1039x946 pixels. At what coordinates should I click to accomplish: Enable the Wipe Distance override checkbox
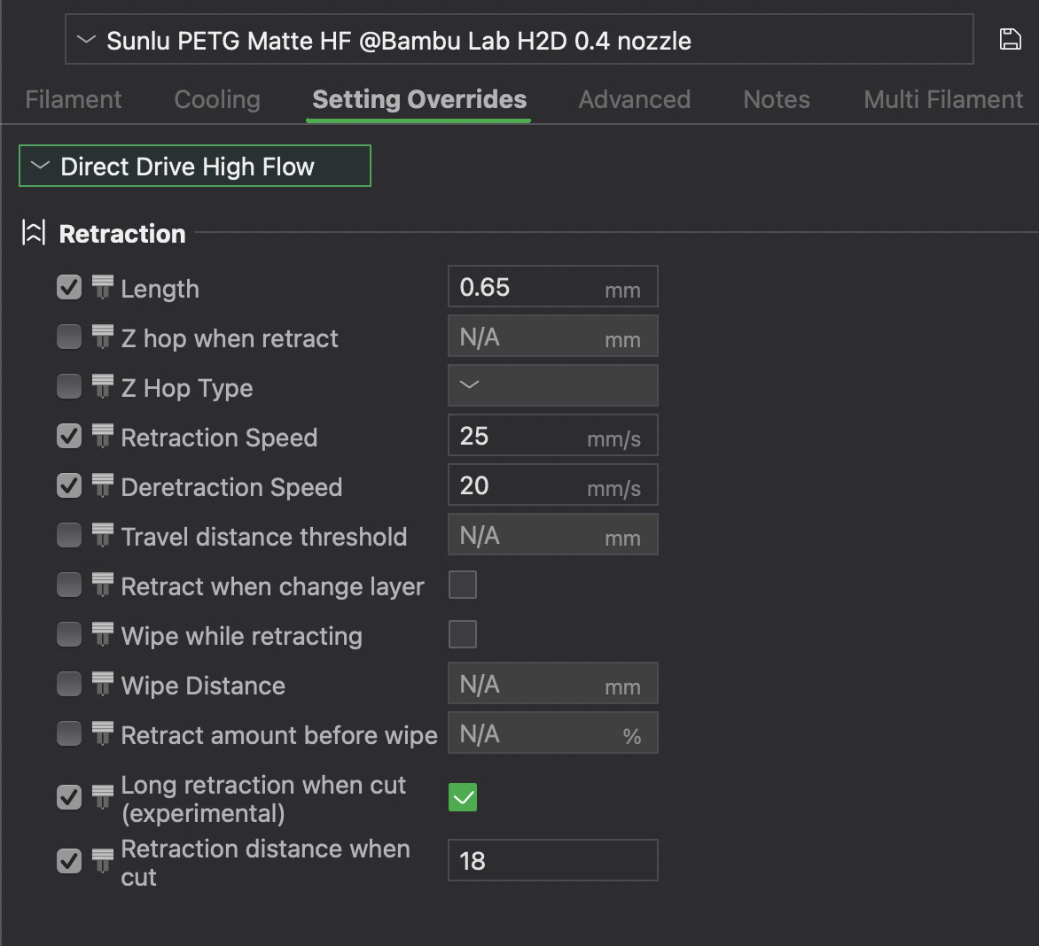pos(69,685)
